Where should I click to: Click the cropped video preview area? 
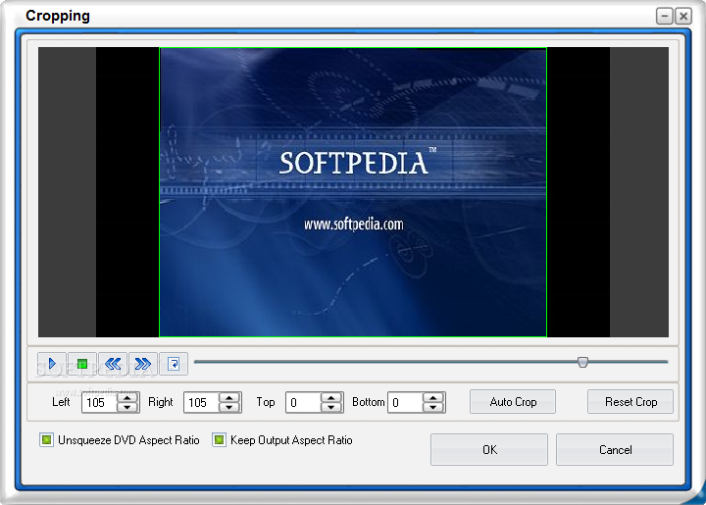pos(353,192)
